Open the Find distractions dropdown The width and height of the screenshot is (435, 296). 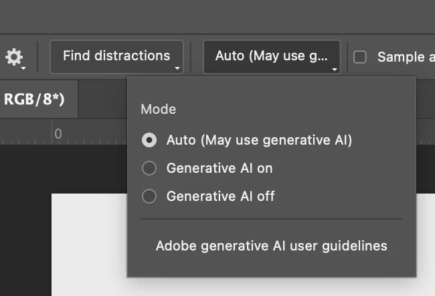[x=117, y=57]
